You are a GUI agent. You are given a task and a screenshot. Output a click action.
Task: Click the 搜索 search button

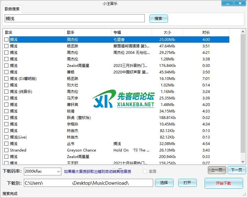[158, 19]
